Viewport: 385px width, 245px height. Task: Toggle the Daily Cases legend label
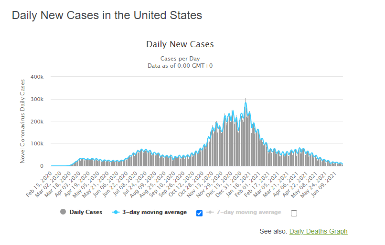(86, 212)
